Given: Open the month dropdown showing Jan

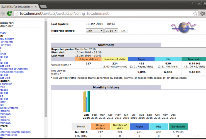Looking at the screenshot, I should click(x=95, y=31).
